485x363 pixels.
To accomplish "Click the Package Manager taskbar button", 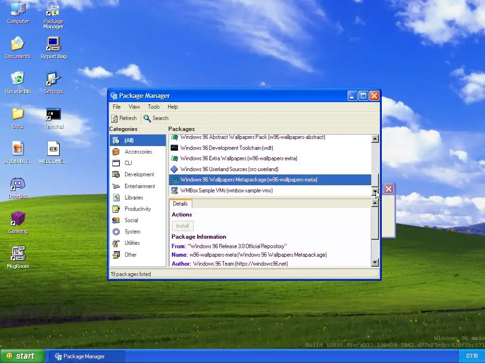I will coord(87,356).
